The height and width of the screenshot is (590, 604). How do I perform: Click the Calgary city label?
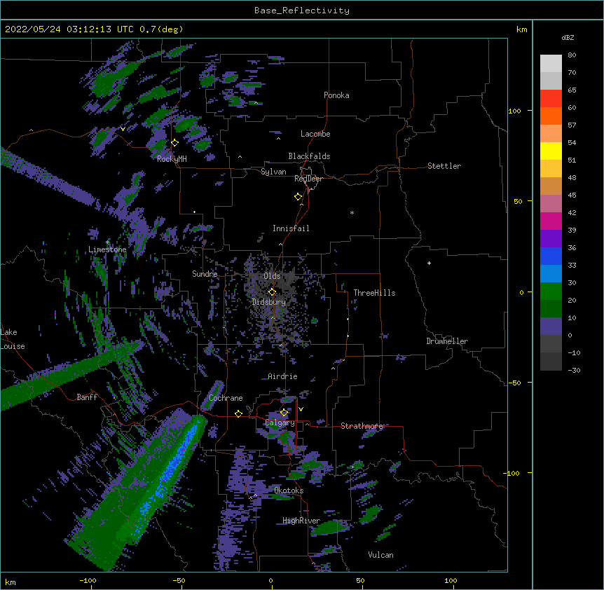pyautogui.click(x=280, y=423)
